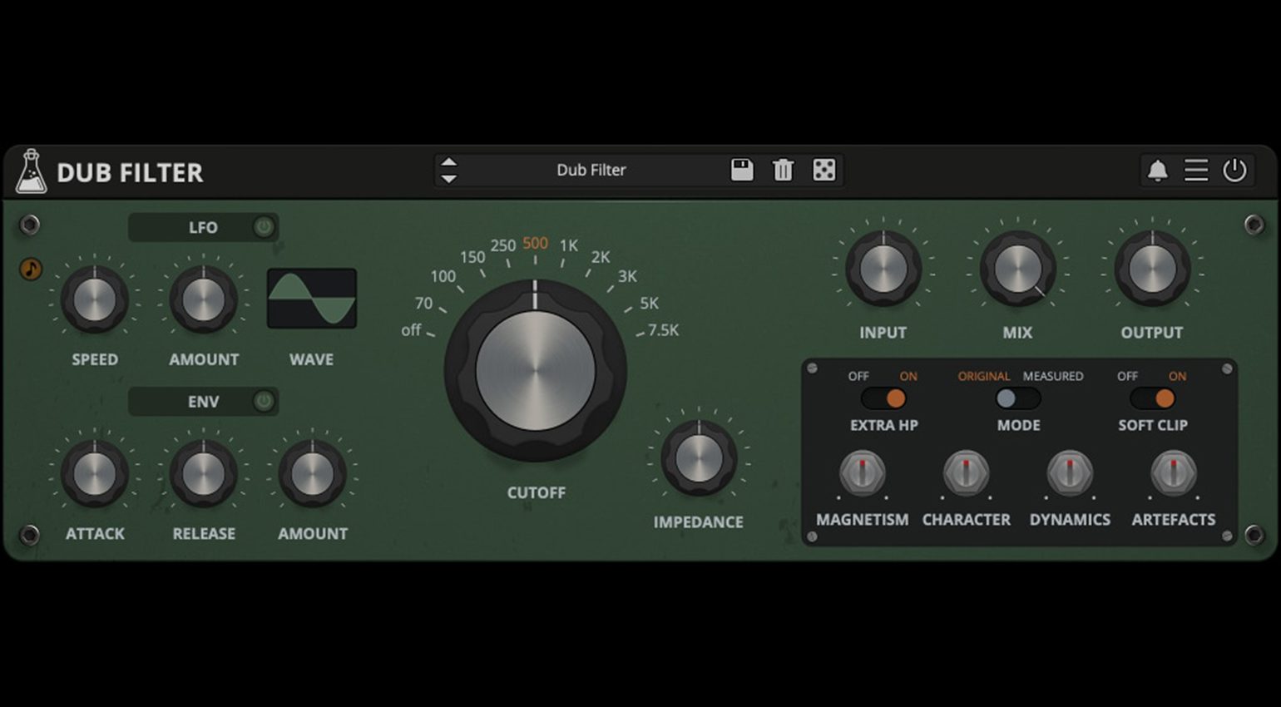Screen dimensions: 1281x707
Task: Select the '7.5K' cutoff frequency label
Action: pos(663,330)
